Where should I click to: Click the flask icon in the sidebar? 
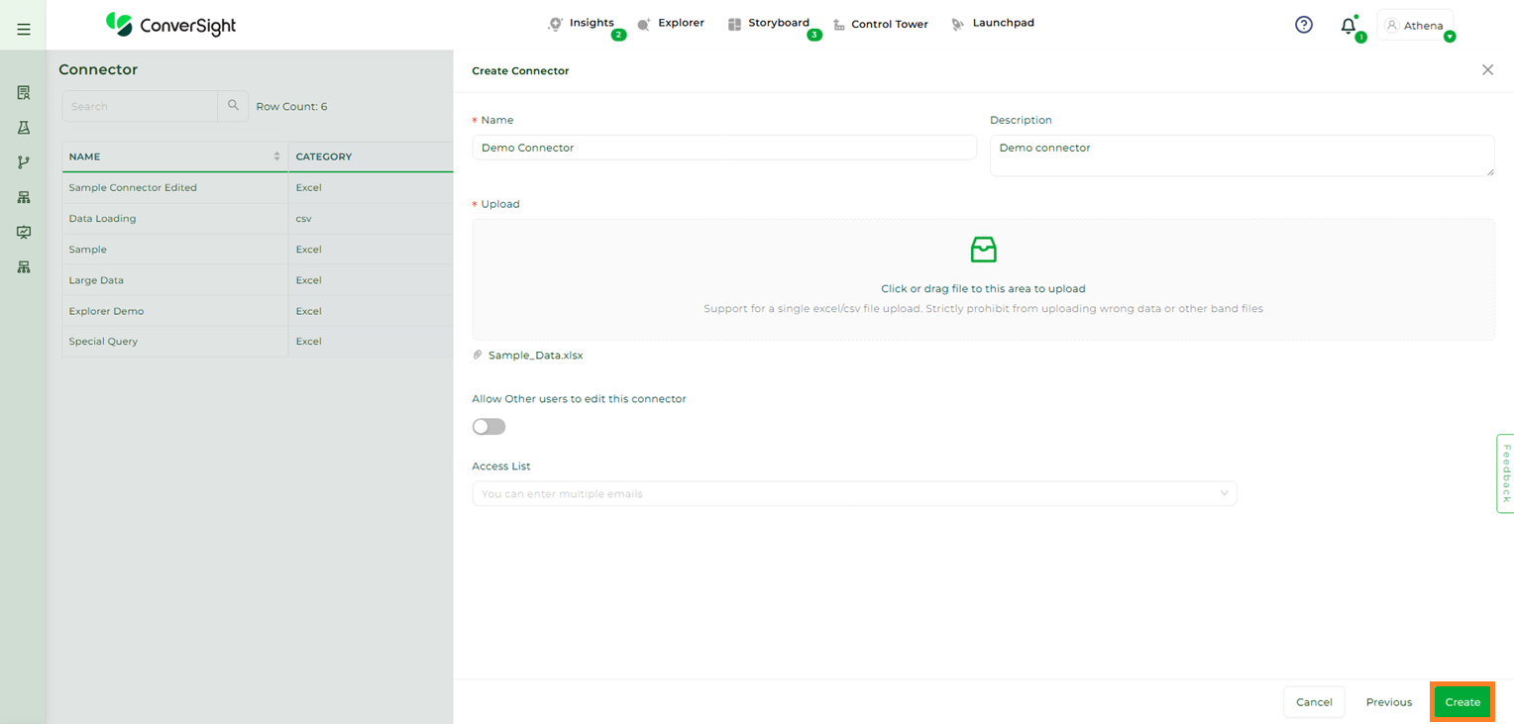point(24,128)
